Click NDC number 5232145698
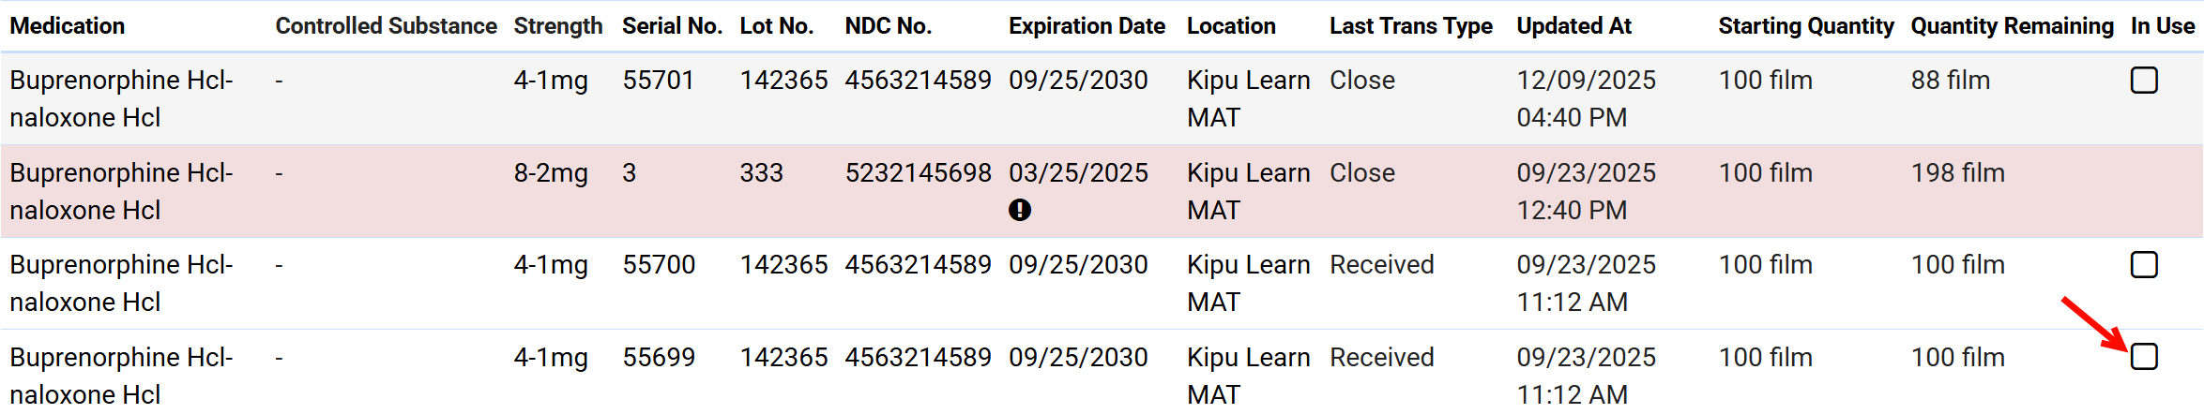The image size is (2204, 414). 918,173
